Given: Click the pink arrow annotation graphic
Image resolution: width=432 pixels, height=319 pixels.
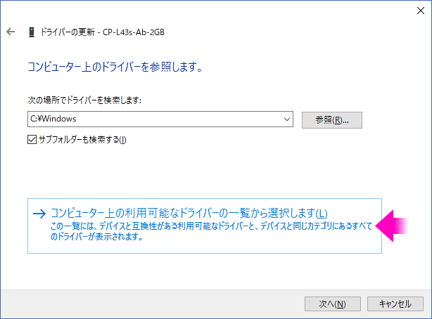Looking at the screenshot, I should point(392,226).
